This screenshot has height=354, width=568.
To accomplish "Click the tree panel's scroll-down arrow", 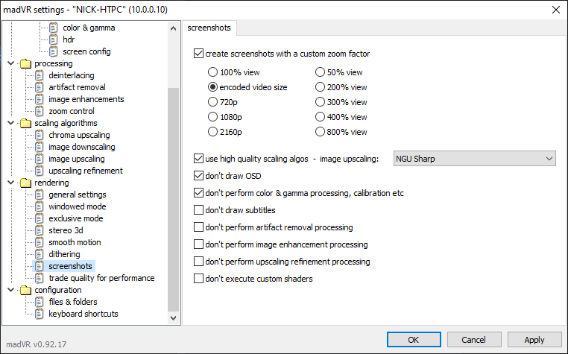I will (x=174, y=318).
